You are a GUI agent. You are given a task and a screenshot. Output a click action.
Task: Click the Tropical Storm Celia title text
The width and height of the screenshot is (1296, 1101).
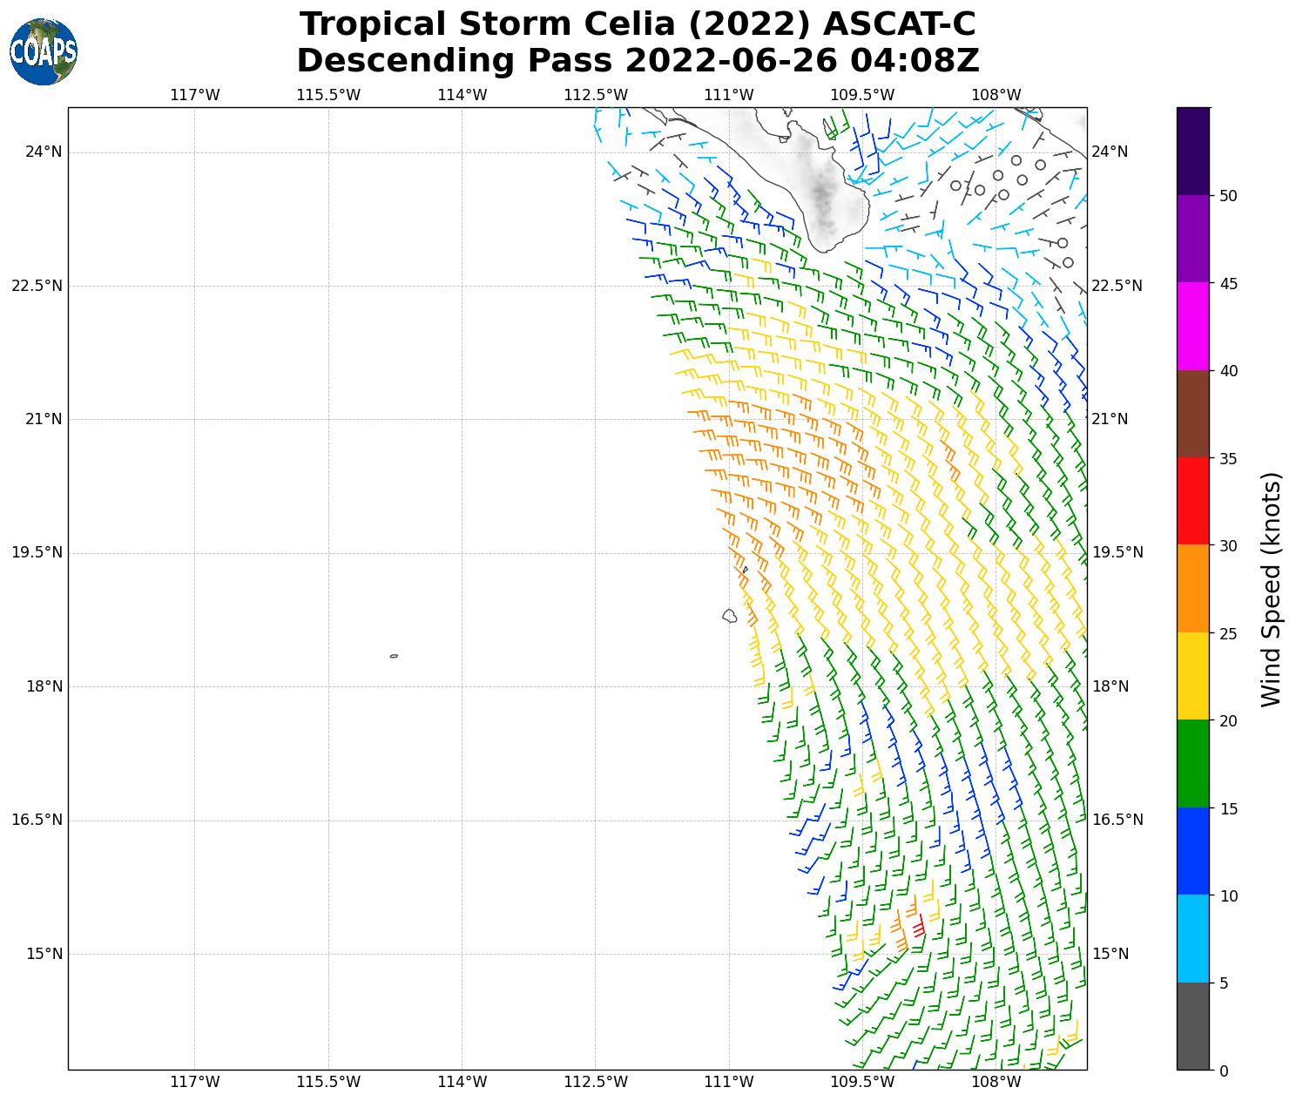pos(638,24)
